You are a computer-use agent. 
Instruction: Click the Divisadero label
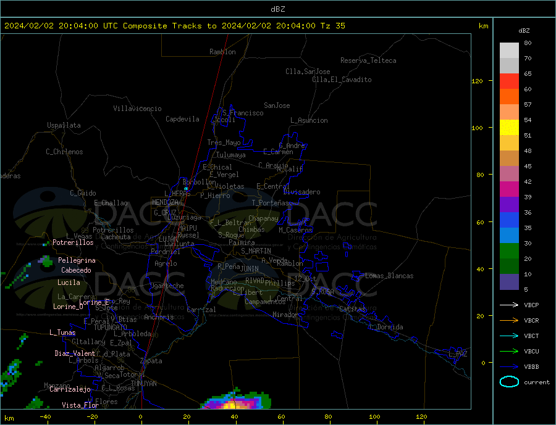pyautogui.click(x=301, y=192)
